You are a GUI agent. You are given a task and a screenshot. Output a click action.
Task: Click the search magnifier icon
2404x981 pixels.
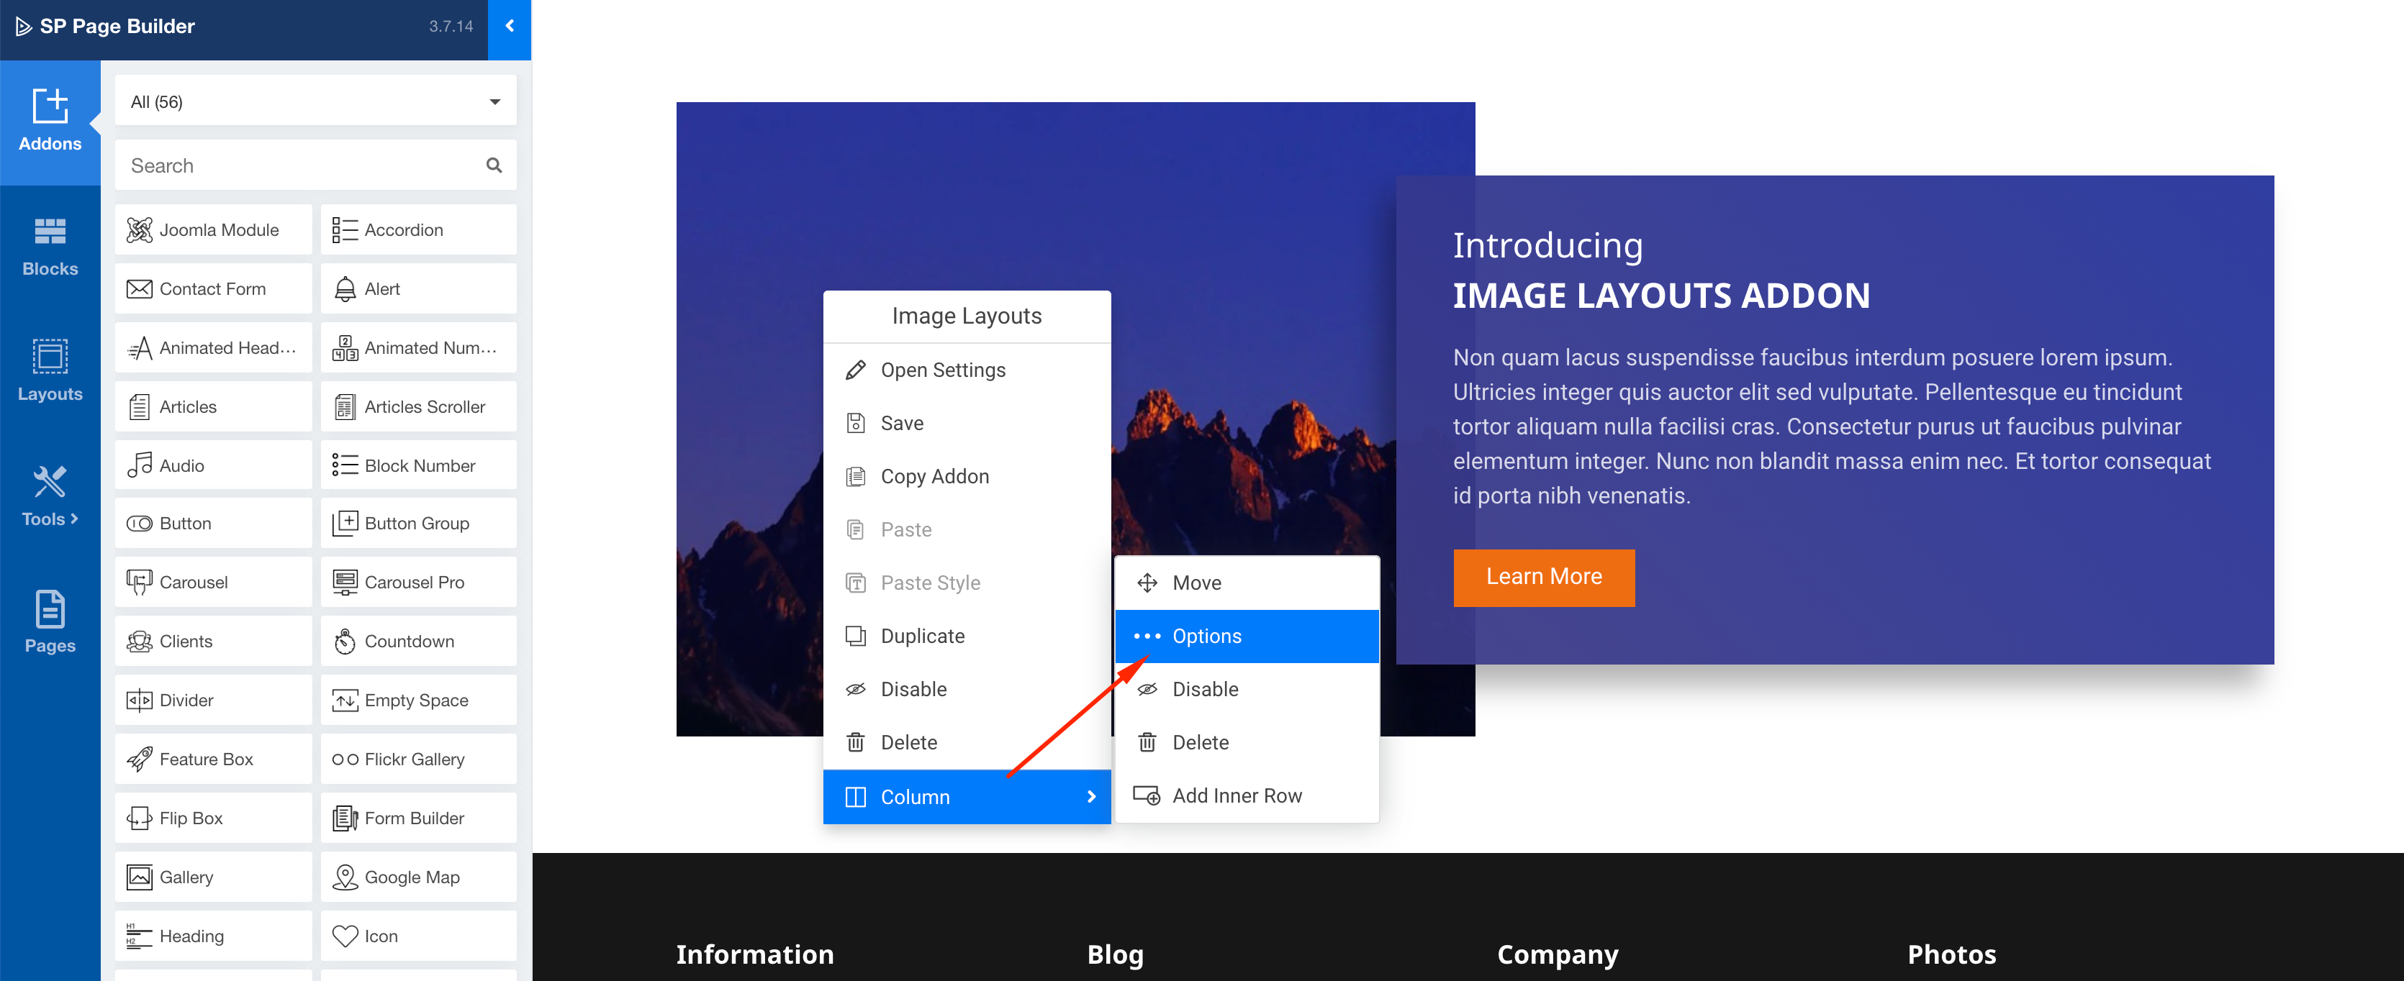click(494, 166)
